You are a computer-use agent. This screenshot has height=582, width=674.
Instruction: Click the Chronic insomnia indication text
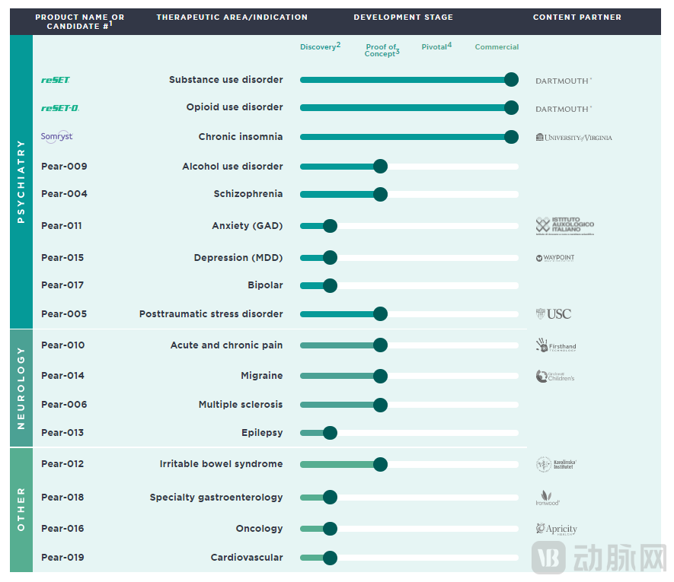point(241,137)
